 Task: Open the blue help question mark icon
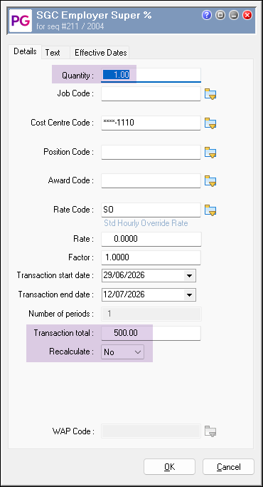tap(207, 15)
